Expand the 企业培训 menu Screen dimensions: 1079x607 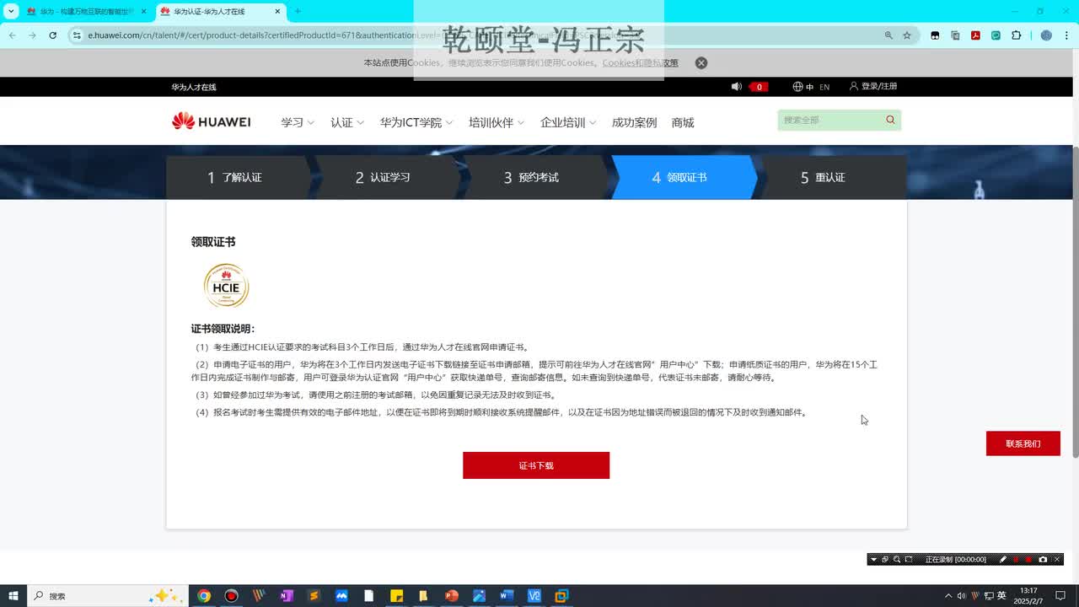tap(568, 122)
